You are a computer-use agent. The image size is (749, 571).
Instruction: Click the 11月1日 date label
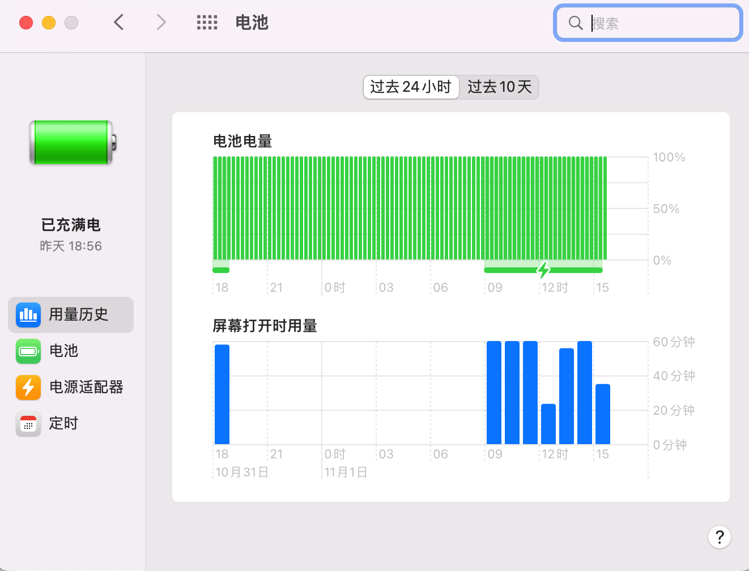tap(346, 472)
